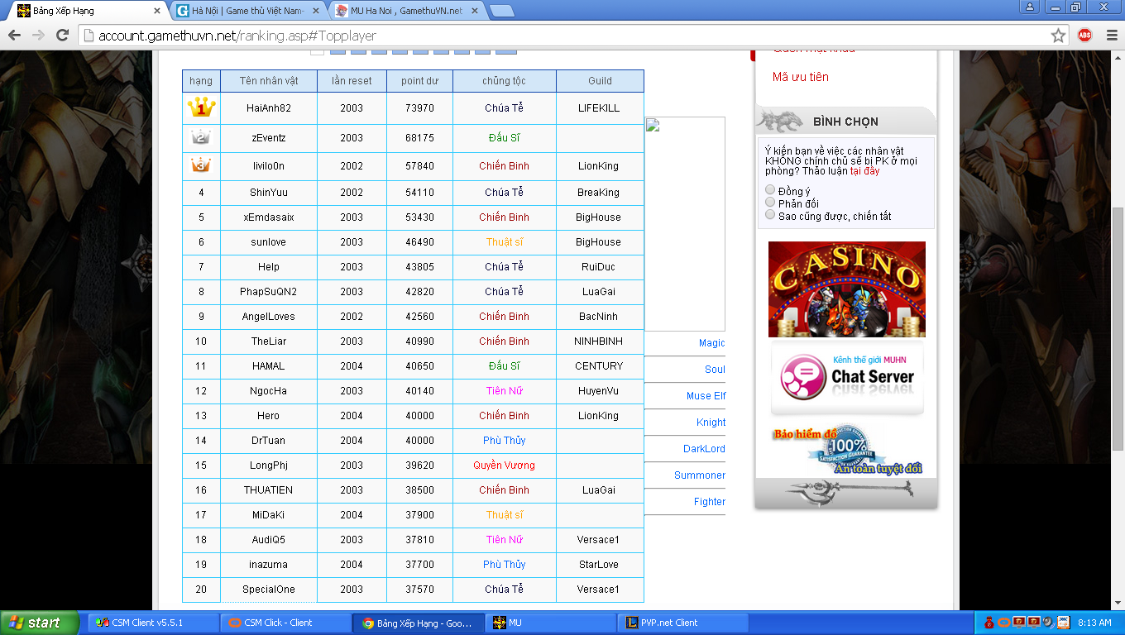Screen dimensions: 1125x635
Task: Click the 'chủng tộc' column header
Action: (504, 81)
